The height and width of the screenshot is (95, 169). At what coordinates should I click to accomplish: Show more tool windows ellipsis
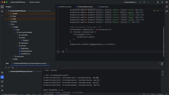pyautogui.click(x=2, y=16)
